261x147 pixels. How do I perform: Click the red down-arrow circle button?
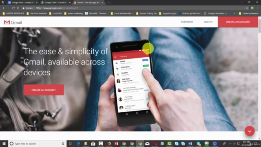pyautogui.click(x=250, y=131)
